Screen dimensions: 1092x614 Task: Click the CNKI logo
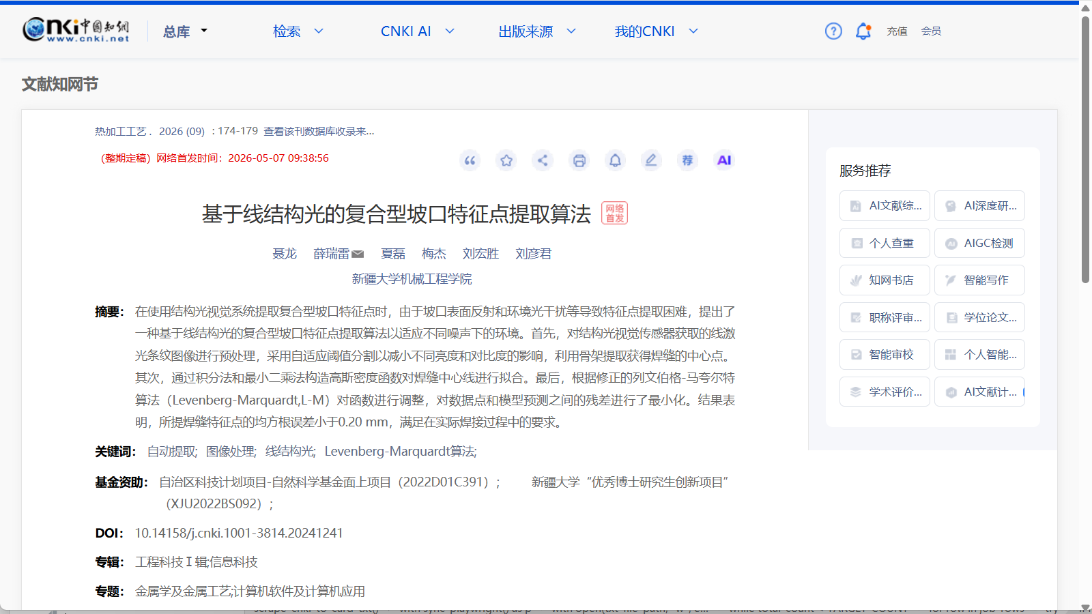[x=76, y=30]
